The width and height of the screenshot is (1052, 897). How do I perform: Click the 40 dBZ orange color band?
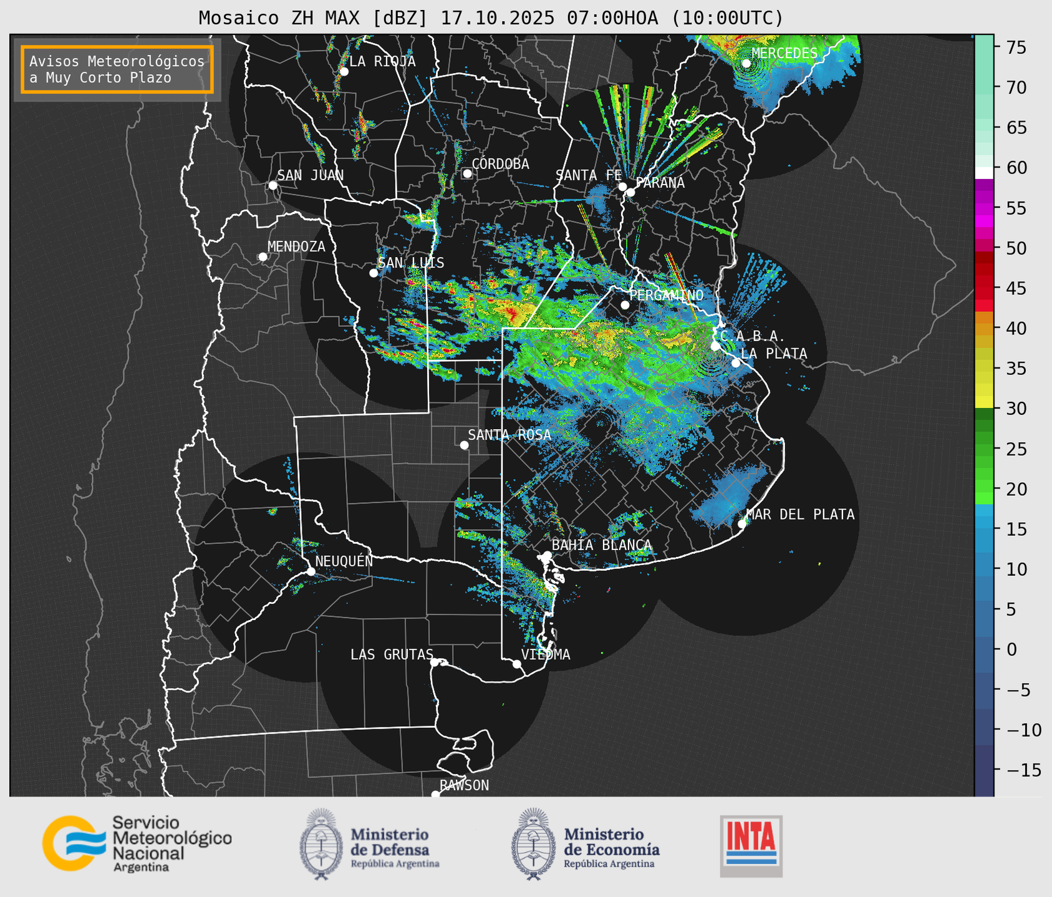[984, 328]
